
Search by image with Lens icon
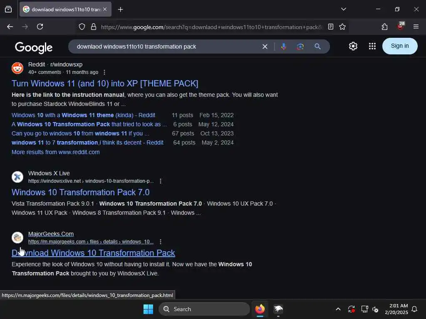[300, 47]
